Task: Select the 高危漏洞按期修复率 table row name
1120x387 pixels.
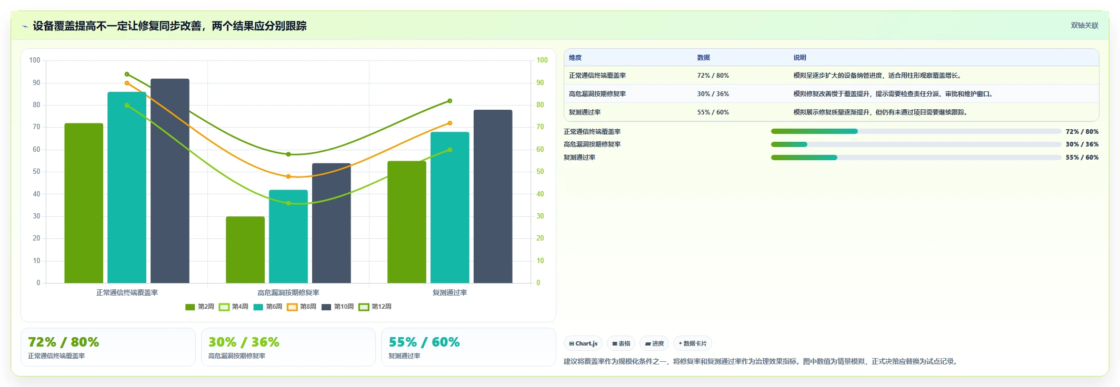Action: pyautogui.click(x=597, y=94)
